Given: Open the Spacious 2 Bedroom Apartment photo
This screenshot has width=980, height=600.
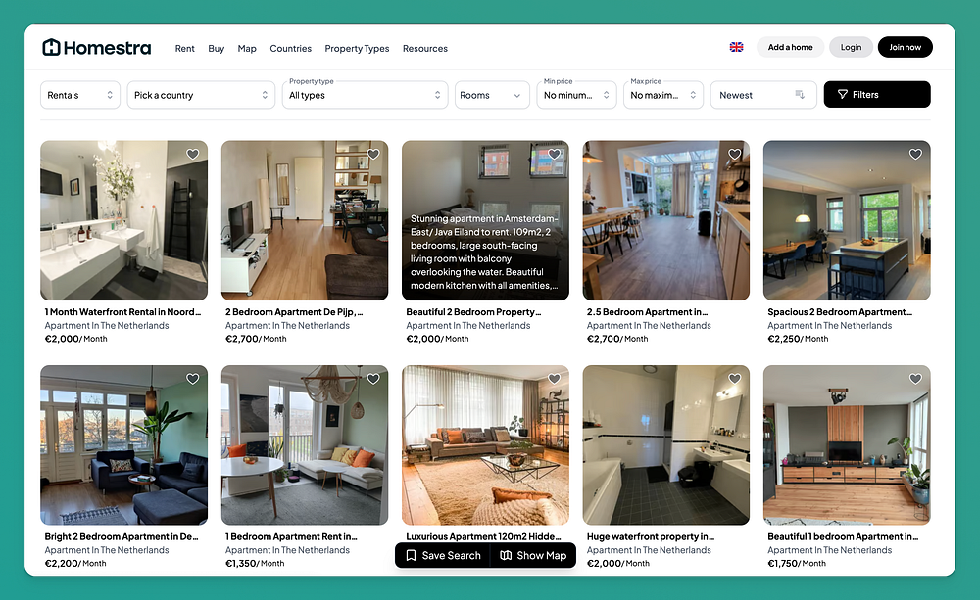Looking at the screenshot, I should [x=847, y=220].
